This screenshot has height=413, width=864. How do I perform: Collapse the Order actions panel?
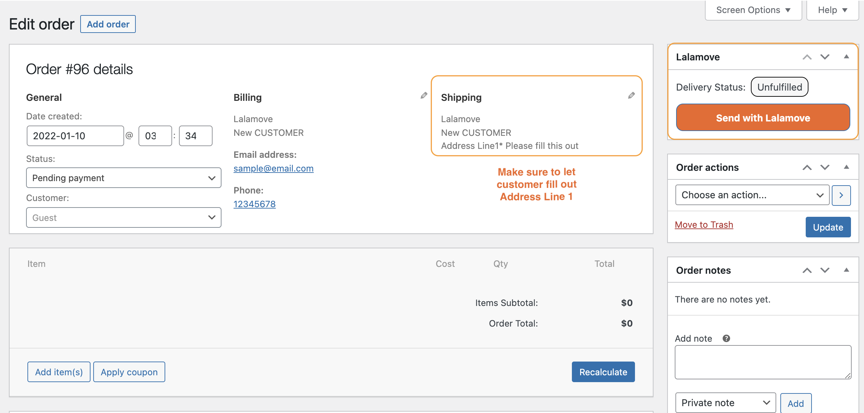(846, 166)
